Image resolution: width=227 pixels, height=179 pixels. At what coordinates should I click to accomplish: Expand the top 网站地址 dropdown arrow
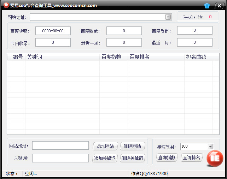click(168, 17)
